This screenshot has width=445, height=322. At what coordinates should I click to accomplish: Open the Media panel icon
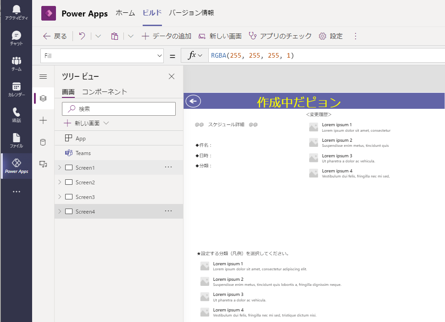[x=43, y=164]
